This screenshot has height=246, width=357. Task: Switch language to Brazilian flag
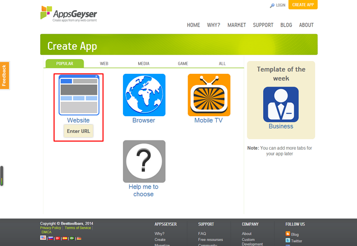point(72,238)
